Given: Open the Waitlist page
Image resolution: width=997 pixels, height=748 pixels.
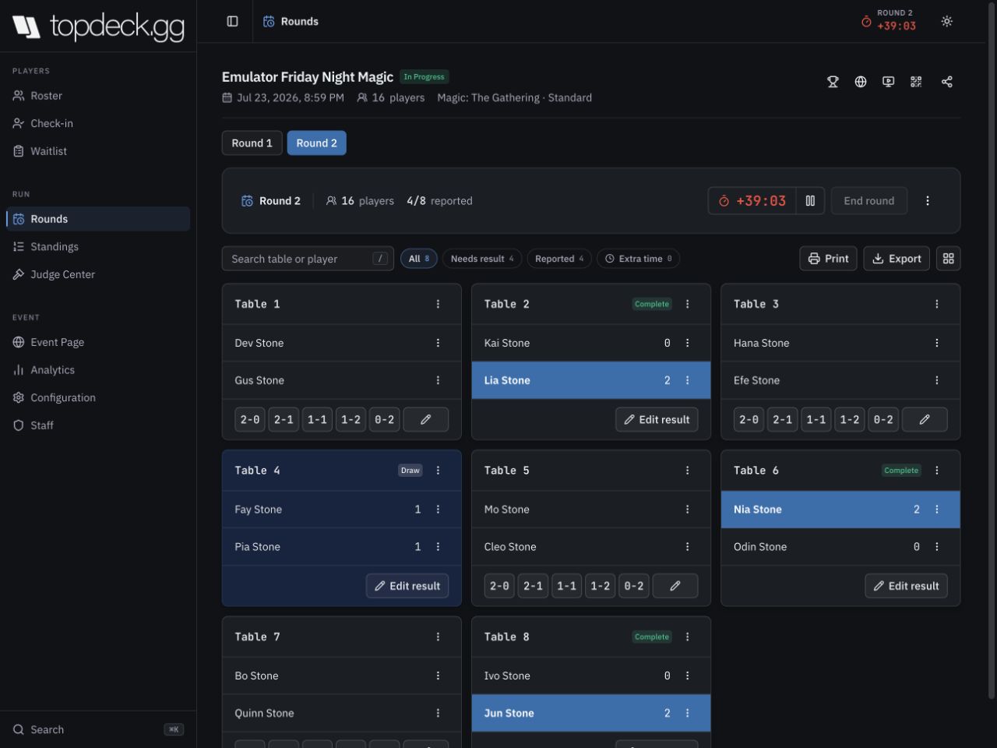Looking at the screenshot, I should (x=98, y=151).
